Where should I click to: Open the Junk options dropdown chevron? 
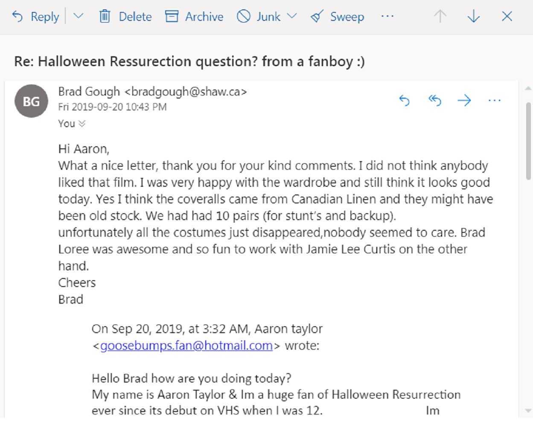pyautogui.click(x=292, y=16)
